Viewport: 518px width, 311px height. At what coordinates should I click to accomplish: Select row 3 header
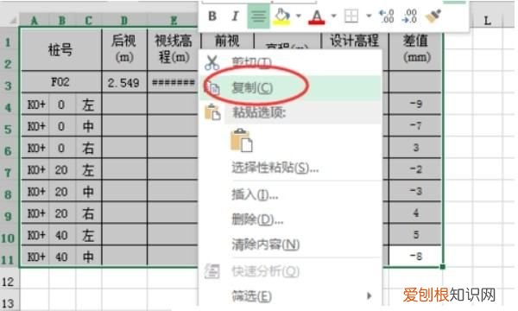click(8, 86)
